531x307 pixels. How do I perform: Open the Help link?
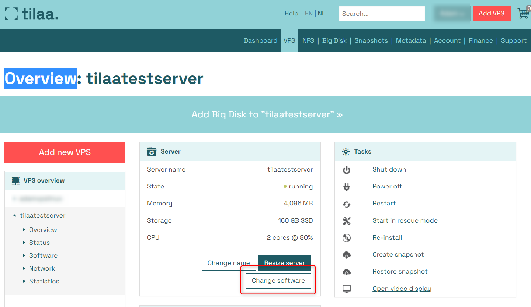tap(291, 13)
